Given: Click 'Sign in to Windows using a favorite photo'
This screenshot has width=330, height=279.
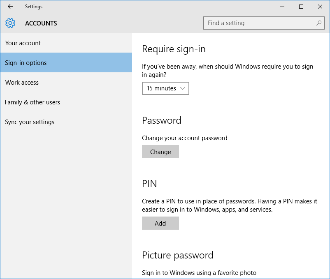Looking at the screenshot, I should click(x=199, y=273).
